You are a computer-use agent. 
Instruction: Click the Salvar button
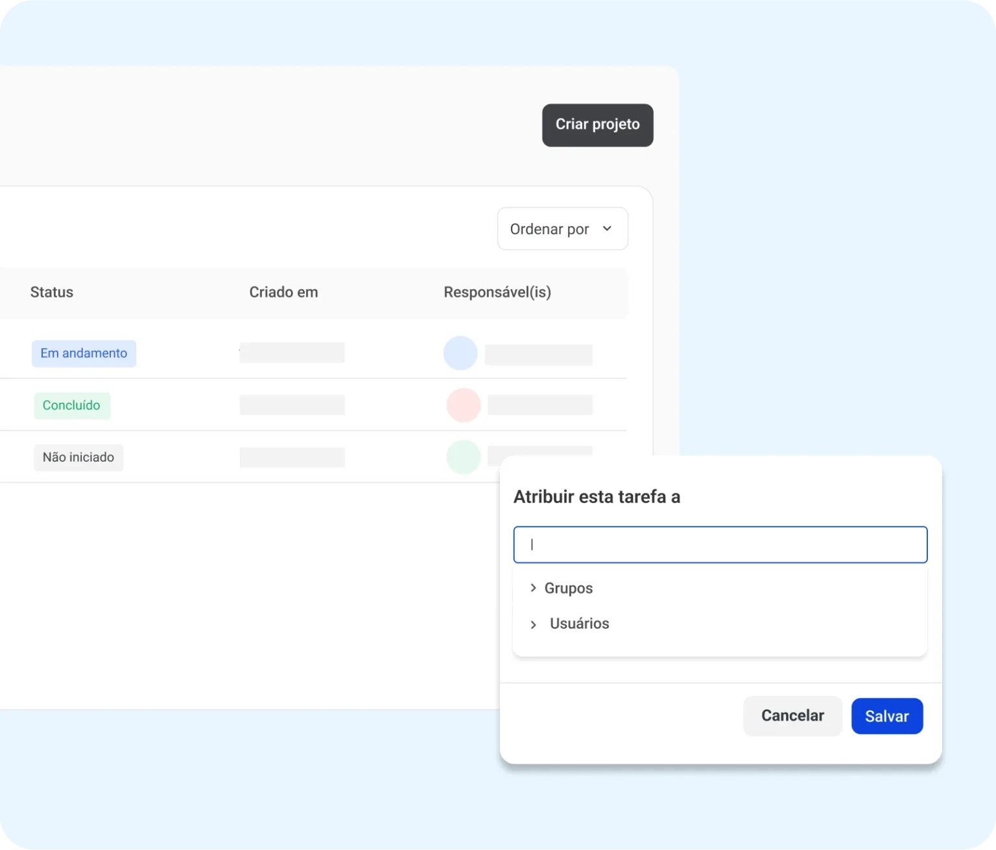(886, 716)
